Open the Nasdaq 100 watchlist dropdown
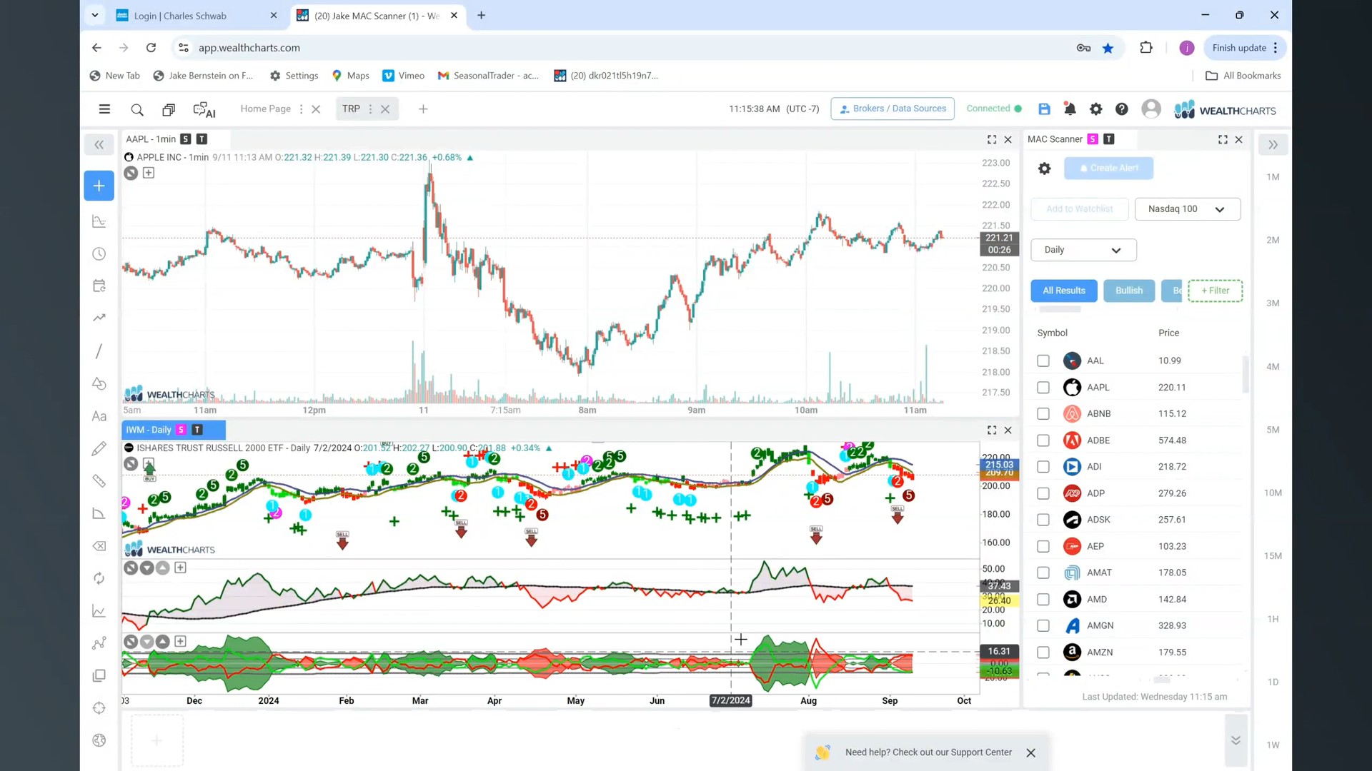The height and width of the screenshot is (771, 1372). (1188, 209)
